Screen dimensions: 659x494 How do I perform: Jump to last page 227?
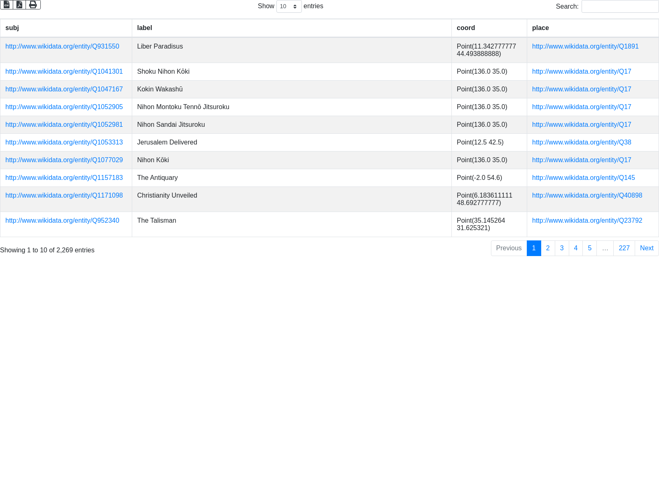[624, 248]
